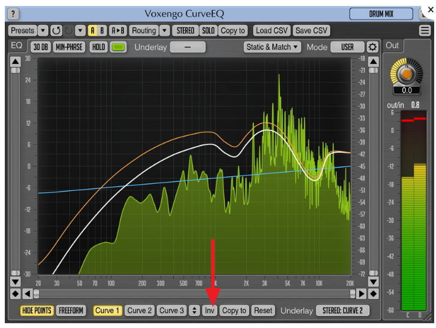
Task: Select the EQ tab
Action: (x=17, y=45)
